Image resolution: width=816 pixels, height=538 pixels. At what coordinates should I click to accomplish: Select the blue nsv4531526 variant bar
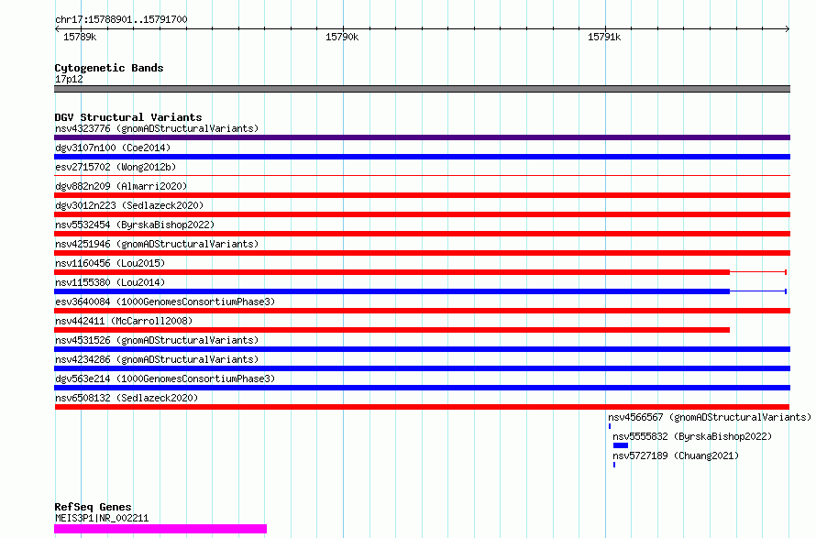tap(422, 349)
